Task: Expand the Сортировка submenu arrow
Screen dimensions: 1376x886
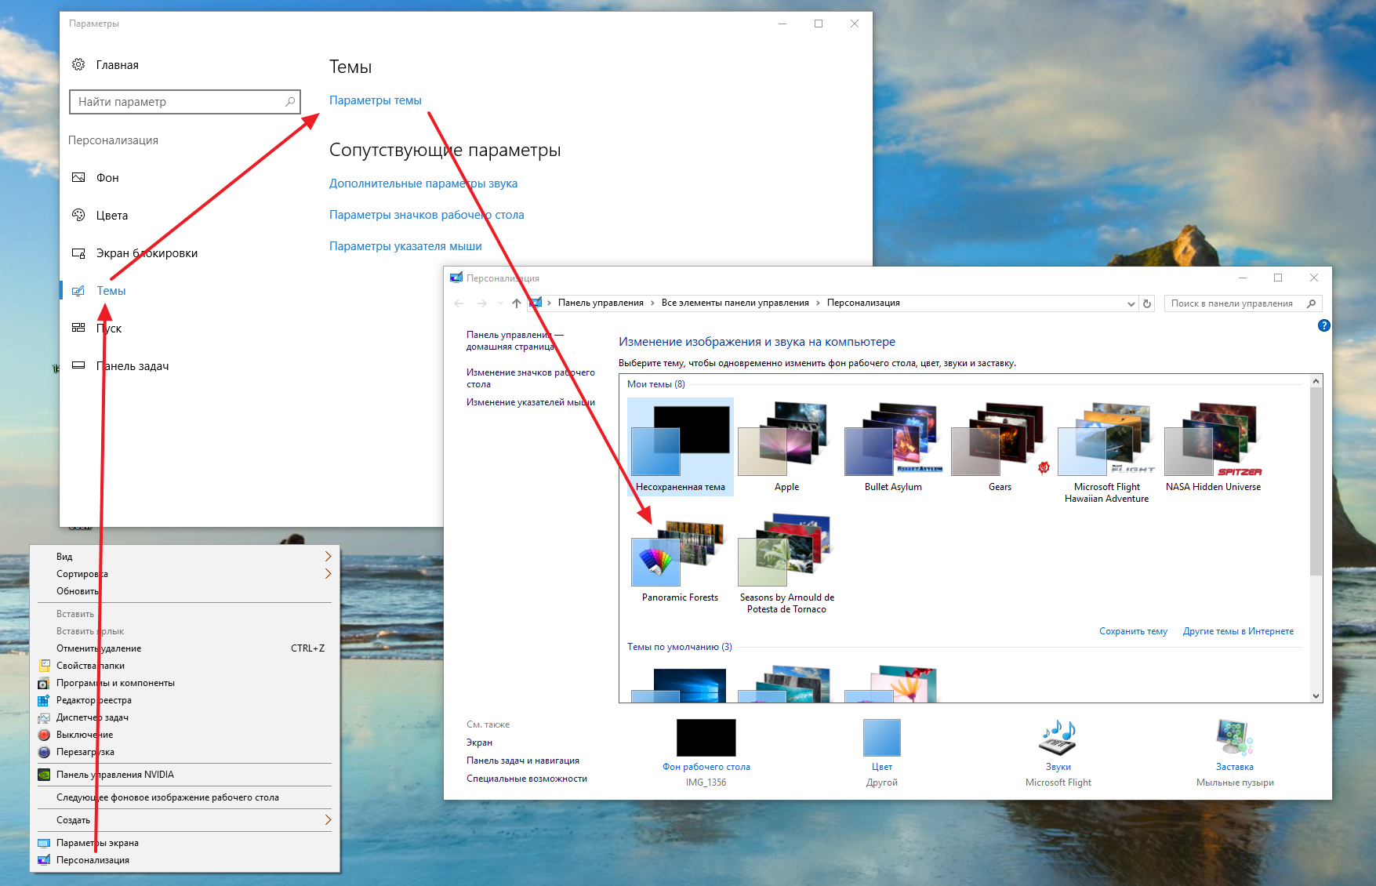Action: tap(328, 574)
